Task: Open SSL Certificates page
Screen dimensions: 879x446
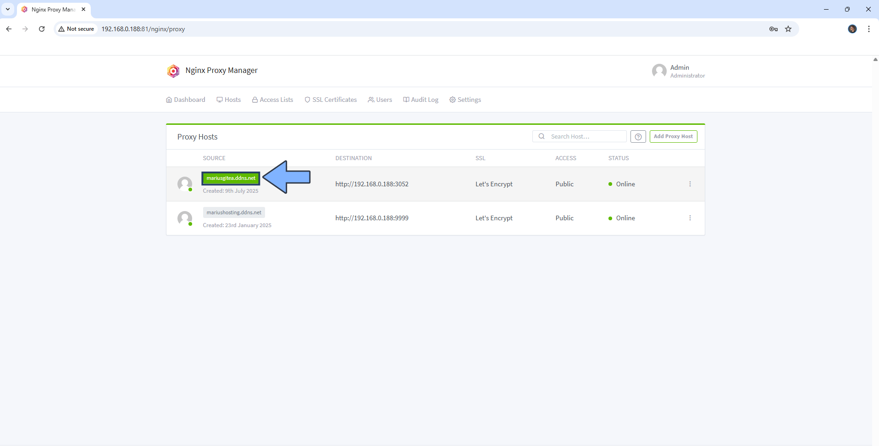Action: pos(331,100)
